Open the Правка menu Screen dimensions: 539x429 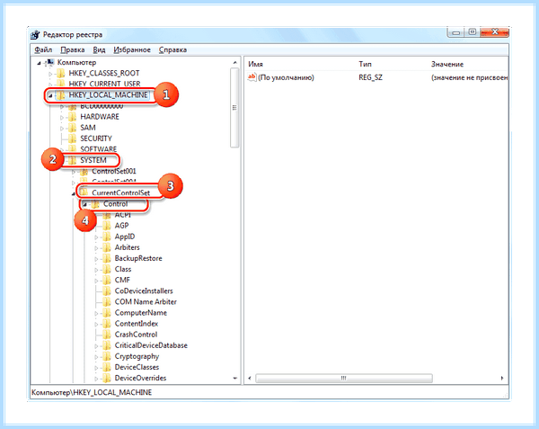73,49
